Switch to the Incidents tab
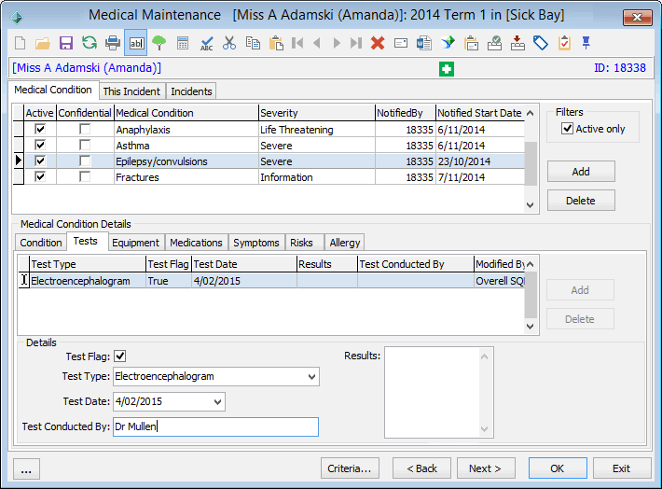662x489 pixels. click(191, 91)
